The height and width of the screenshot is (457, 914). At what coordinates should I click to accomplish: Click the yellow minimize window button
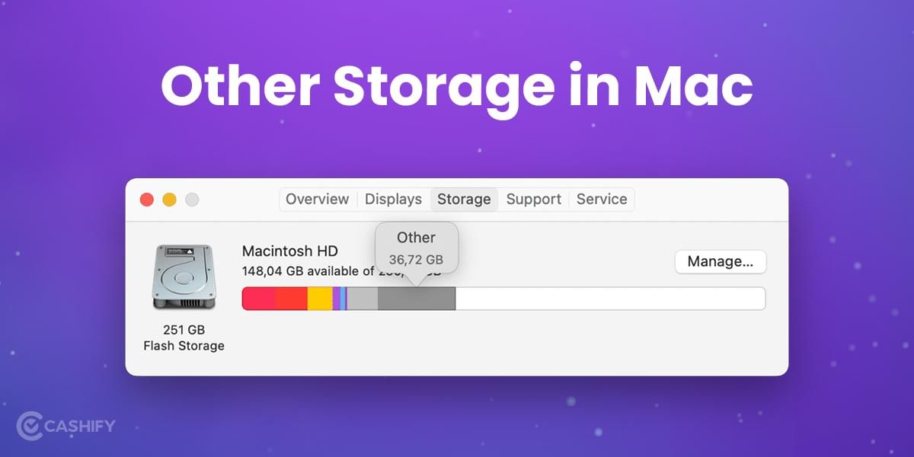pos(169,199)
